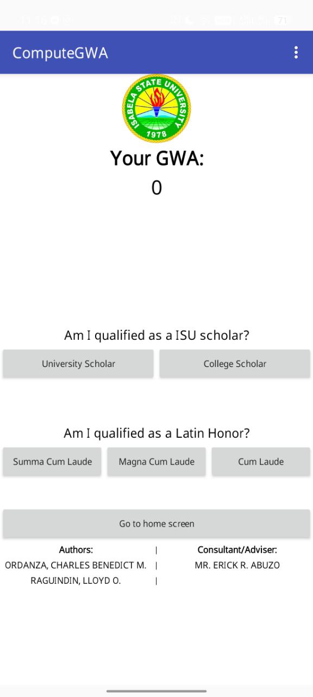Image resolution: width=313 pixels, height=697 pixels.
Task: Tap the Wi-Fi icon in the status bar
Action: (205, 20)
